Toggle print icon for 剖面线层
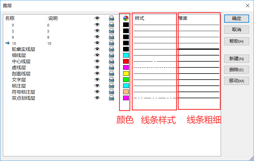Viewport: 254px width, 161px height. pos(112,74)
